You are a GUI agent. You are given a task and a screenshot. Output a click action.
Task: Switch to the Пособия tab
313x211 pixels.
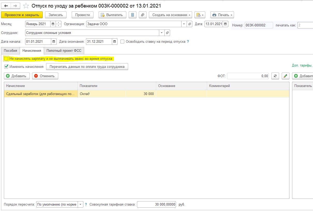(x=10, y=51)
